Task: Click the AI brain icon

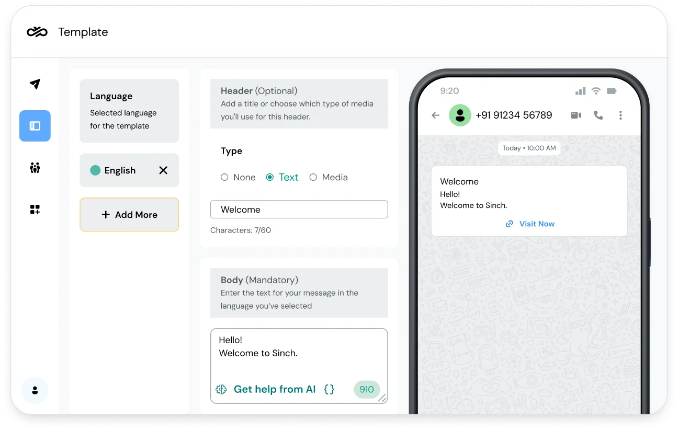Action: (221, 389)
